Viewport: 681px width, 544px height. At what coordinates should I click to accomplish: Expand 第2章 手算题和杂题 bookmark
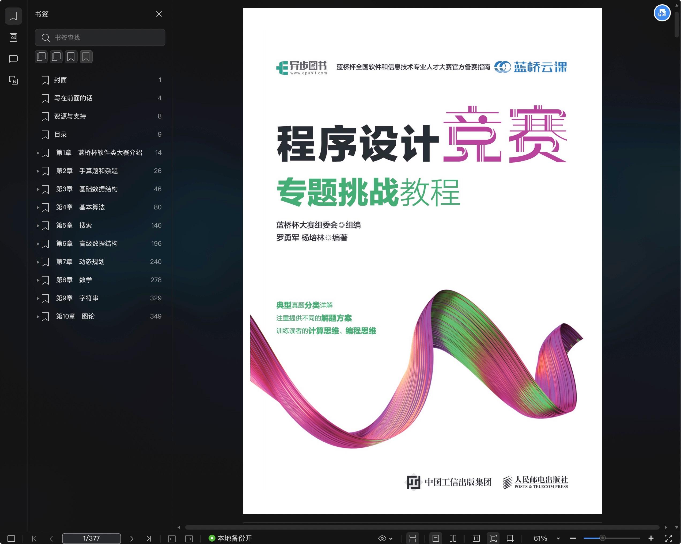38,171
